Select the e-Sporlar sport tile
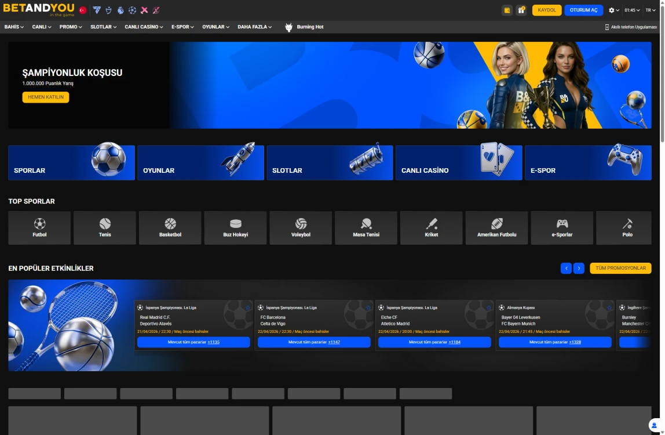Viewport: 665px width, 435px height. (x=562, y=228)
